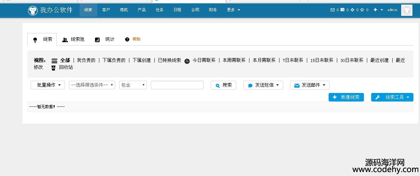Image resolution: width=420 pixels, height=176 pixels.
Task: Open the 回收站 recycle bin icon
Action: pyautogui.click(x=53, y=68)
